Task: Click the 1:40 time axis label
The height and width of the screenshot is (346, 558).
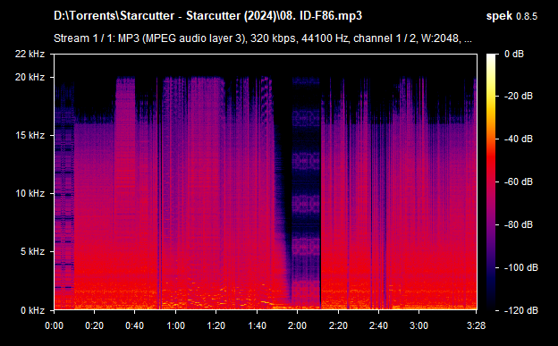Action: pos(257,325)
